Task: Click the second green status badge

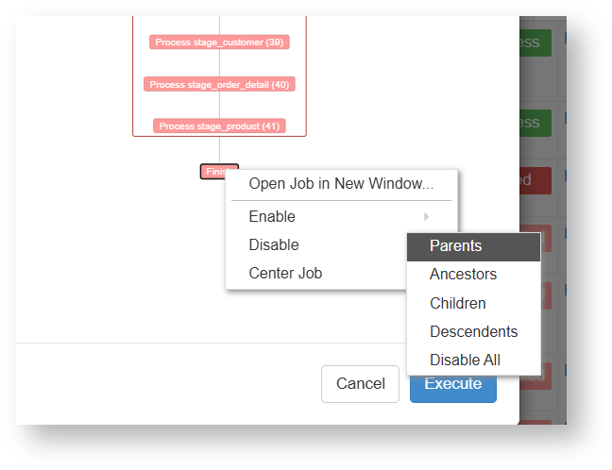Action: (x=534, y=123)
